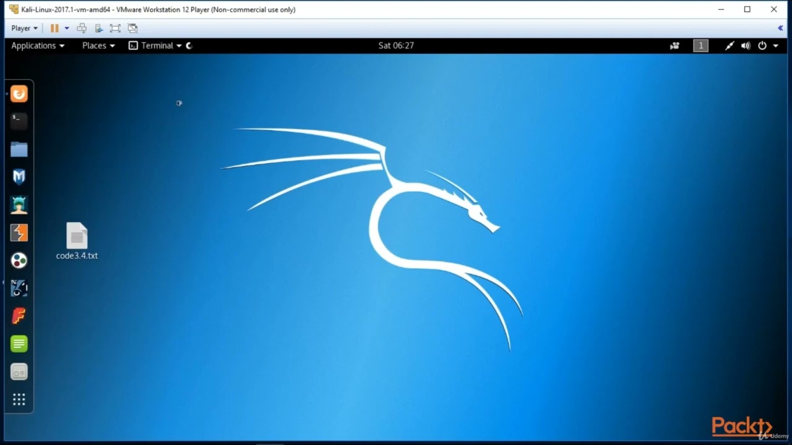Open the Player menu
This screenshot has height=445, width=792.
click(x=25, y=28)
